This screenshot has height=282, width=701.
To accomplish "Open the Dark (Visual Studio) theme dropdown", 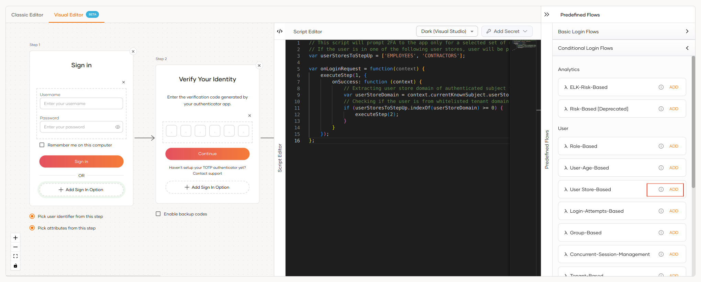I will [447, 31].
